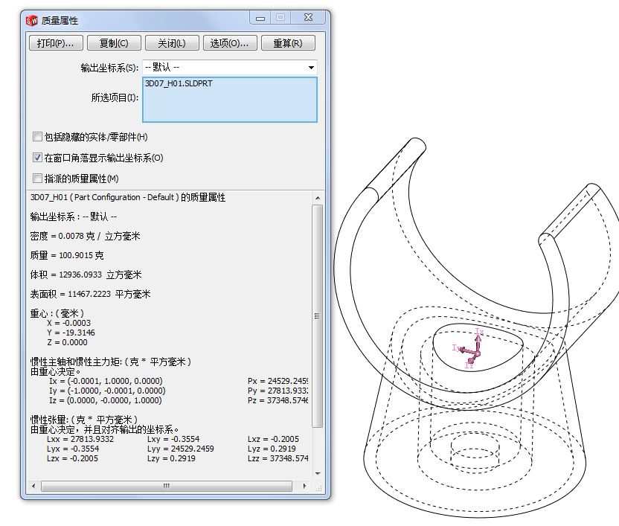Click the vertical scrollbar thumb in results
Viewport: 619px width, 526px height.
[318, 316]
